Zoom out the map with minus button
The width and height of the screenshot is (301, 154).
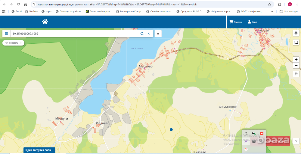pos(296,65)
